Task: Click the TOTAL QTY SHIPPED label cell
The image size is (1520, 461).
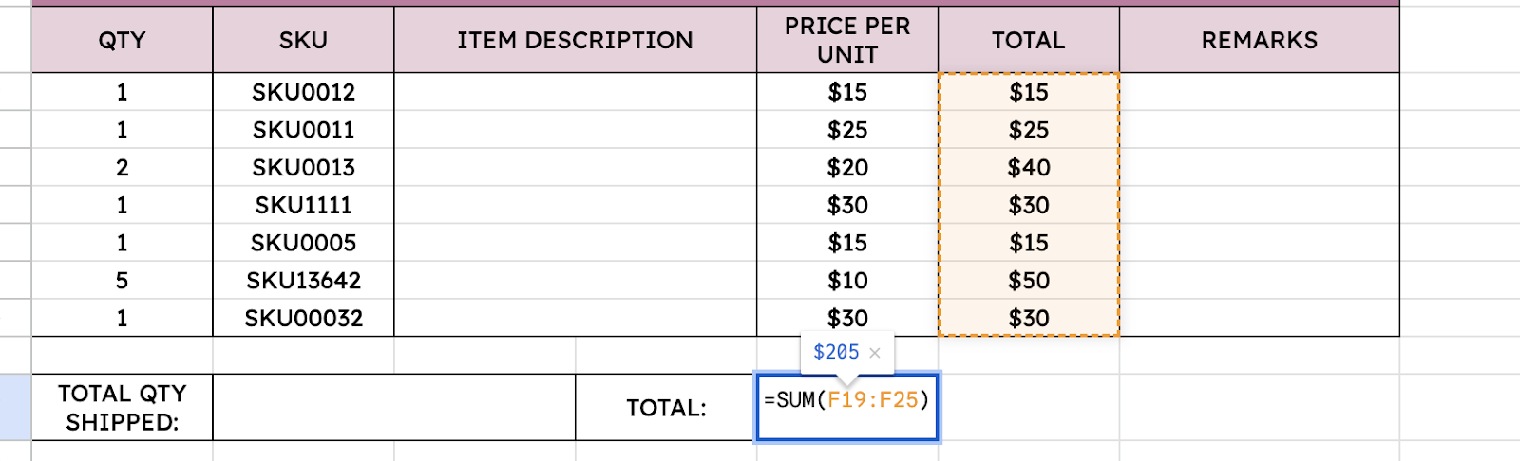Action: coord(123,408)
